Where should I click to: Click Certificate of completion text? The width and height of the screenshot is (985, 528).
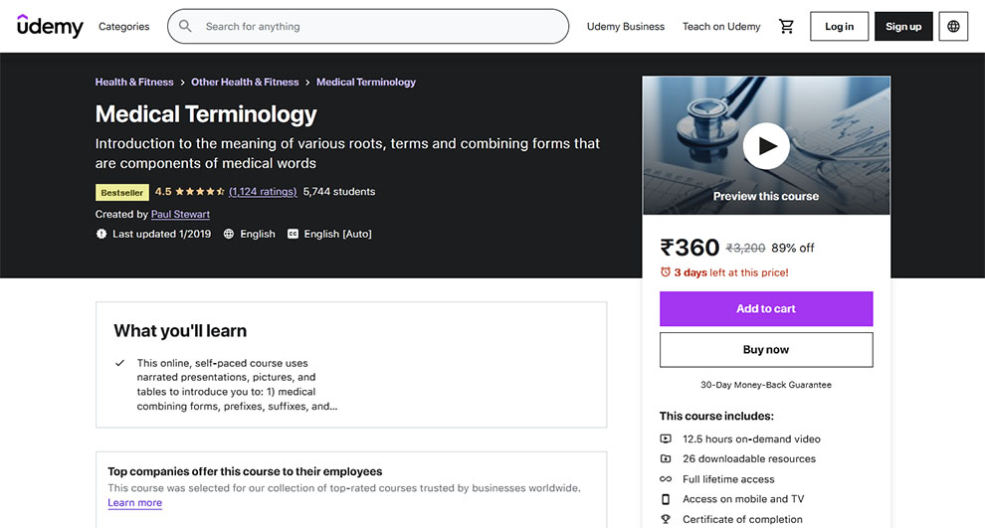[x=742, y=519]
